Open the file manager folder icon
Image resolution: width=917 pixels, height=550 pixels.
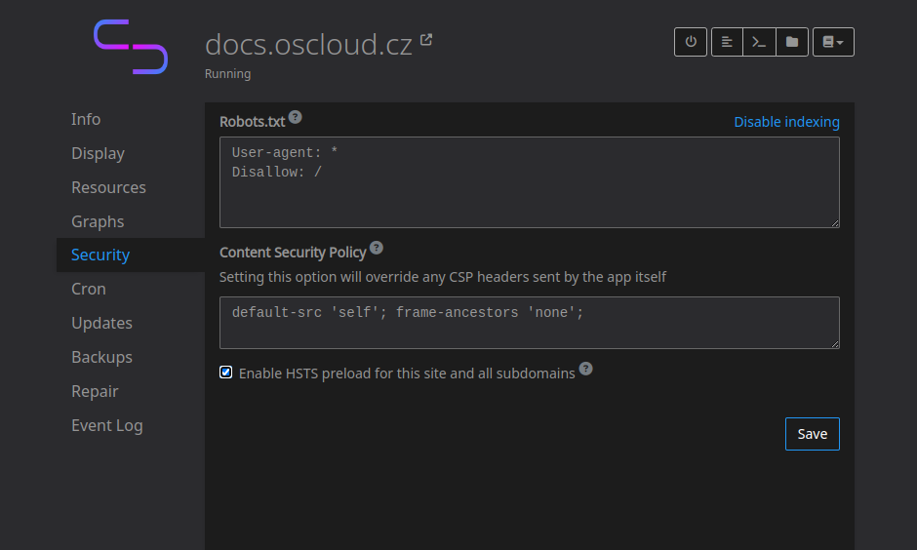click(792, 42)
